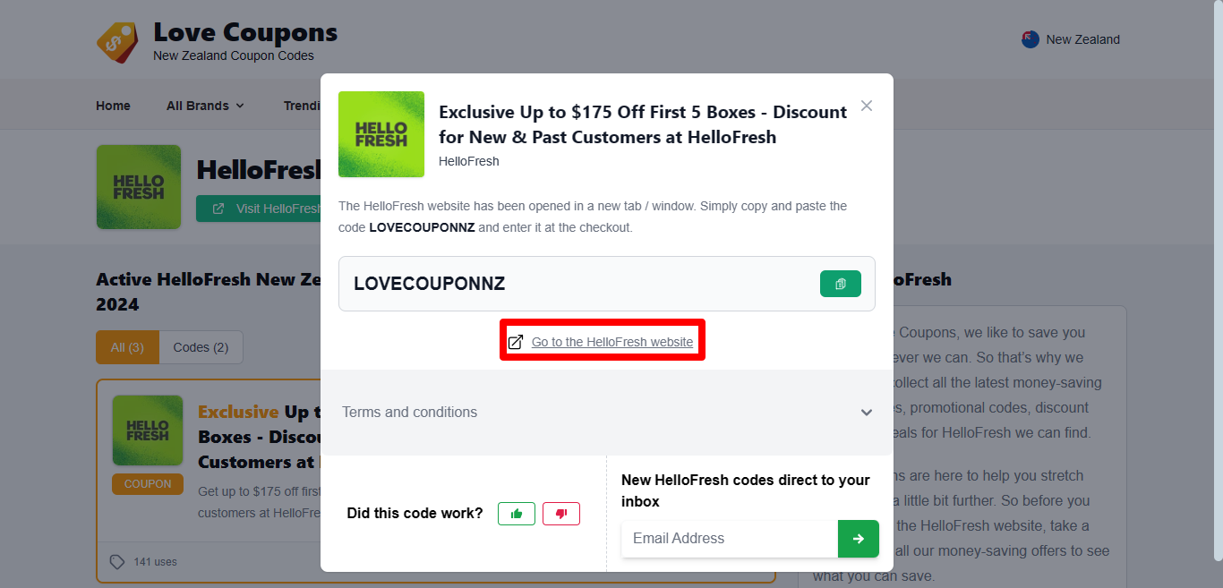Go to the HelloFresh website link
Image resolution: width=1223 pixels, height=588 pixels.
[x=613, y=341]
